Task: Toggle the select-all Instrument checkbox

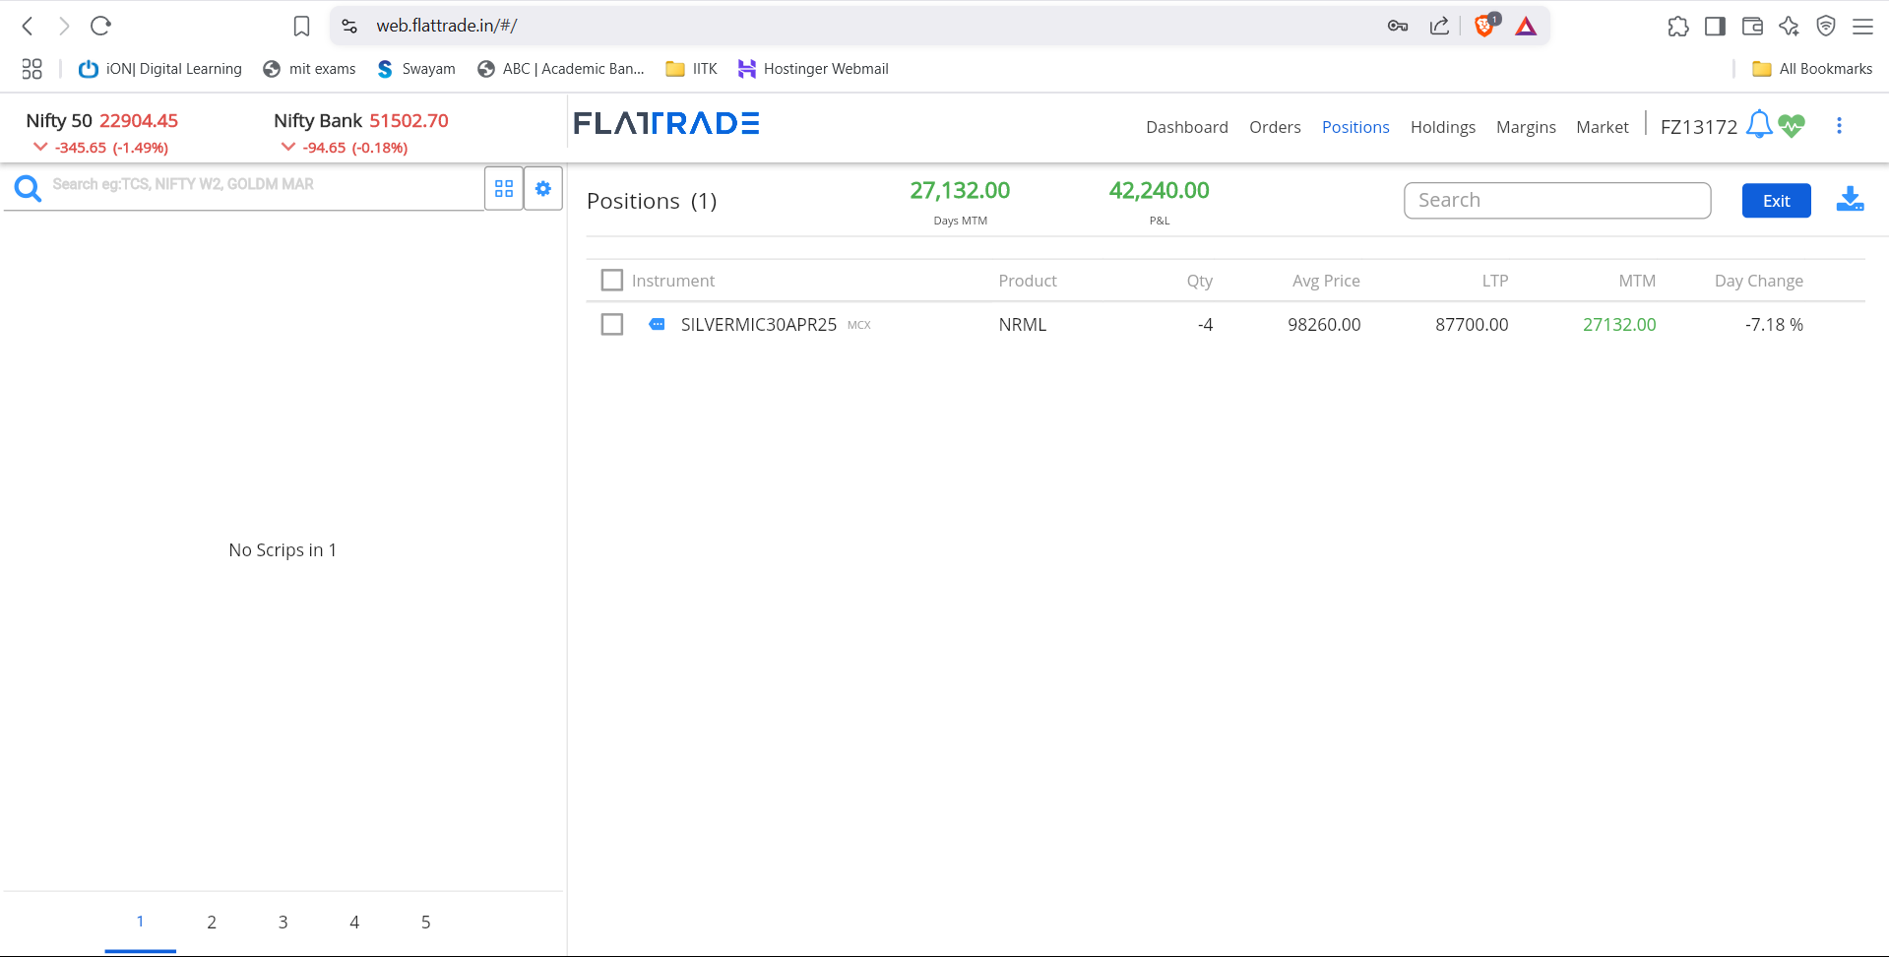Action: coord(611,281)
